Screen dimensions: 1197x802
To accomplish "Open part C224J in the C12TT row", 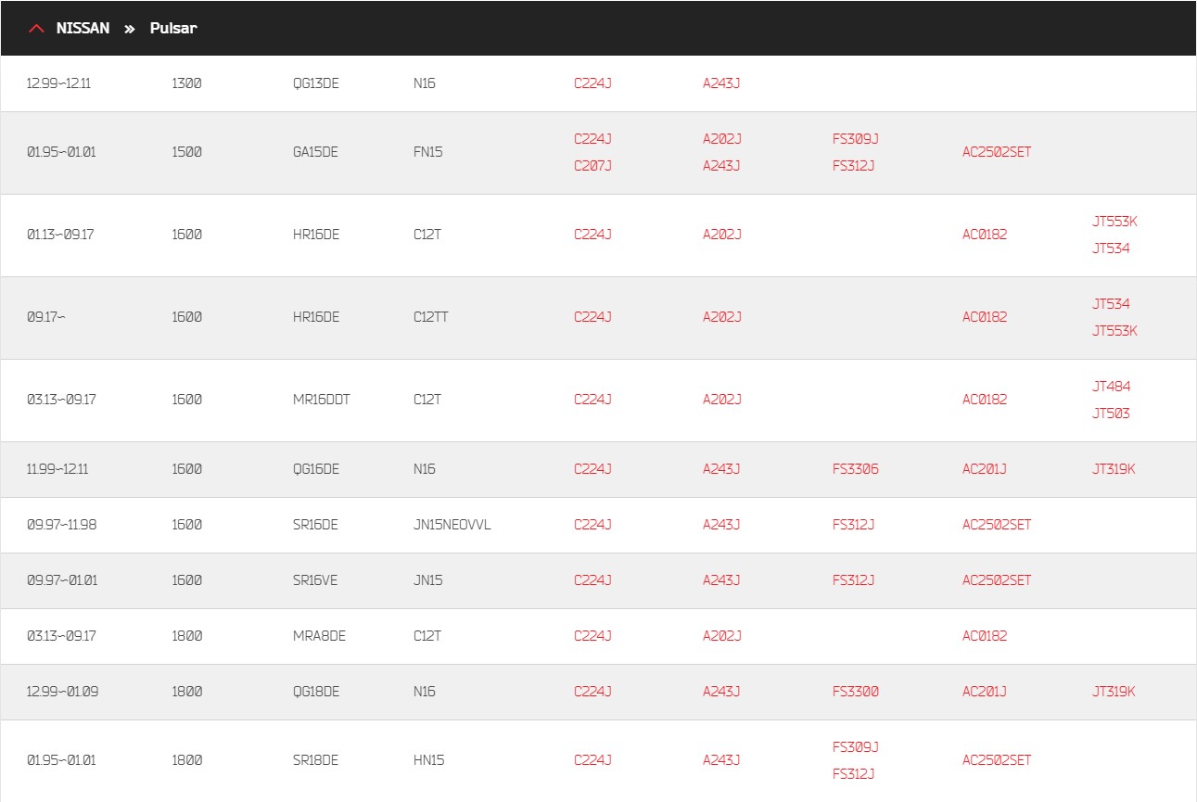I will (592, 317).
